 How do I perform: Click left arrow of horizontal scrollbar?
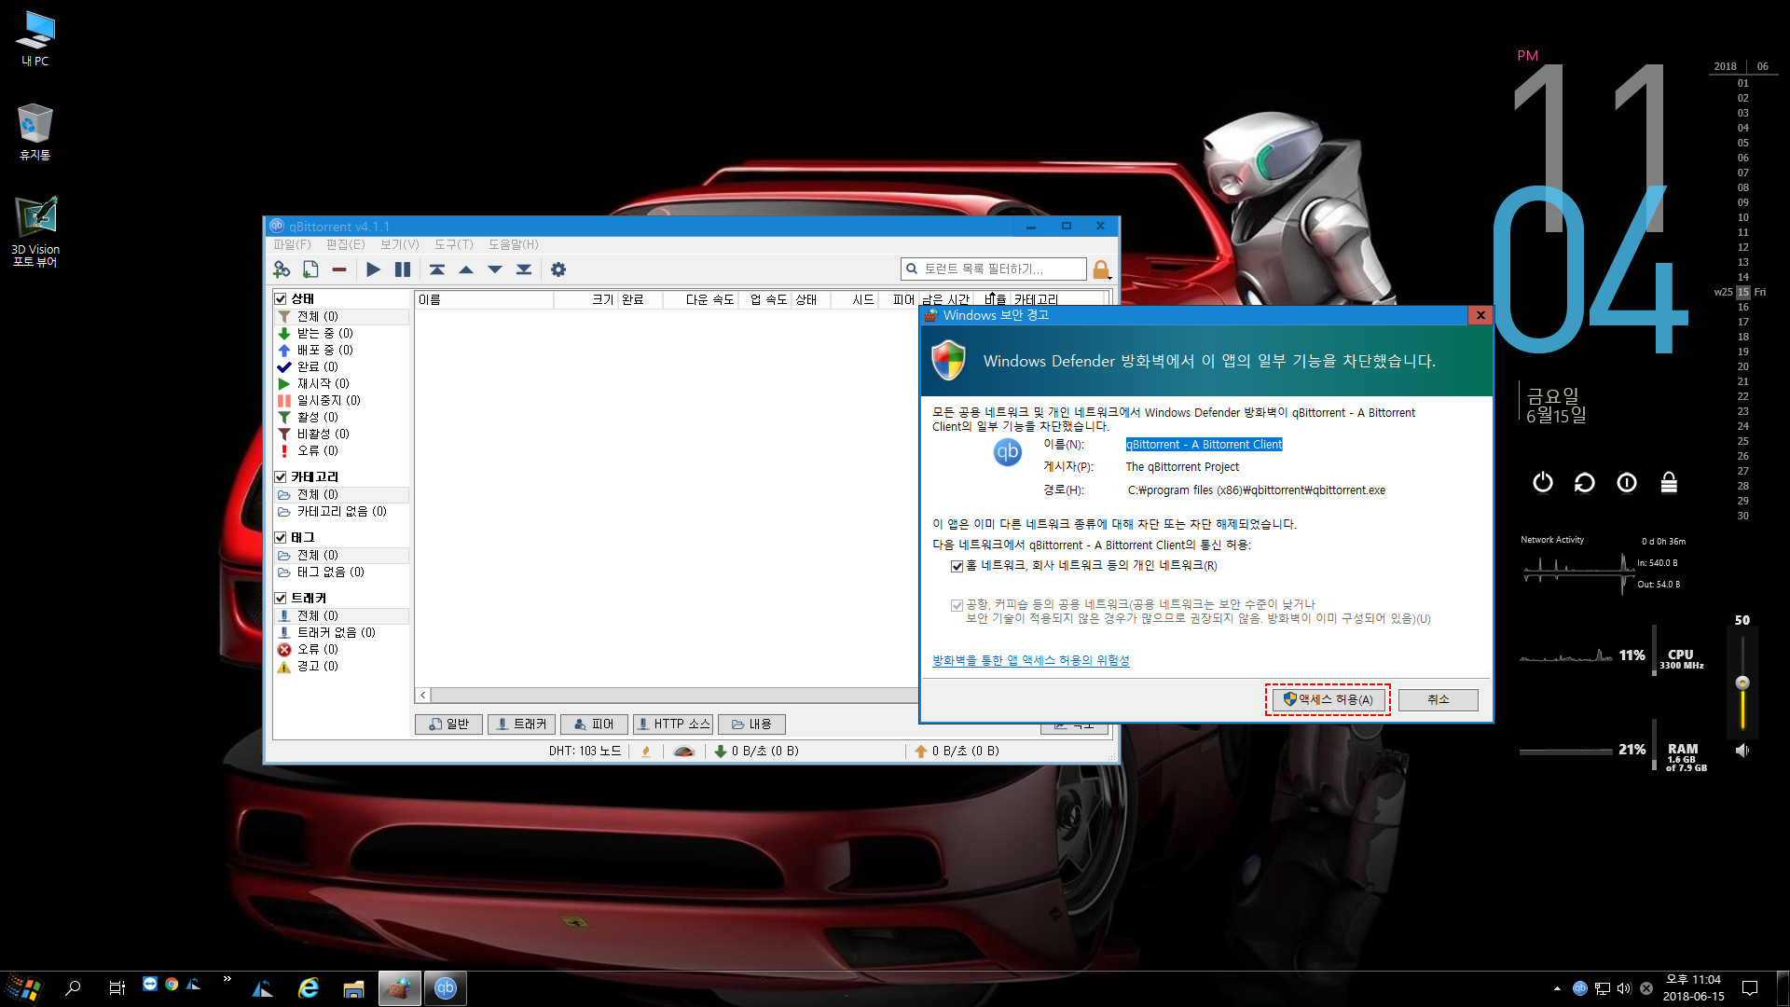[423, 696]
